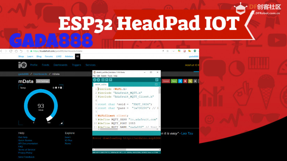Click the browser home icon
The height and width of the screenshot is (161, 287).
(16, 51)
